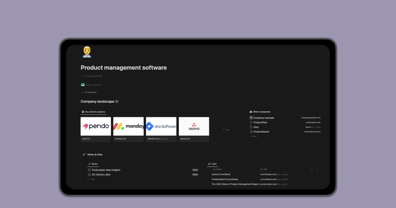Click the Product management software title
The width and height of the screenshot is (396, 208).
(124, 68)
